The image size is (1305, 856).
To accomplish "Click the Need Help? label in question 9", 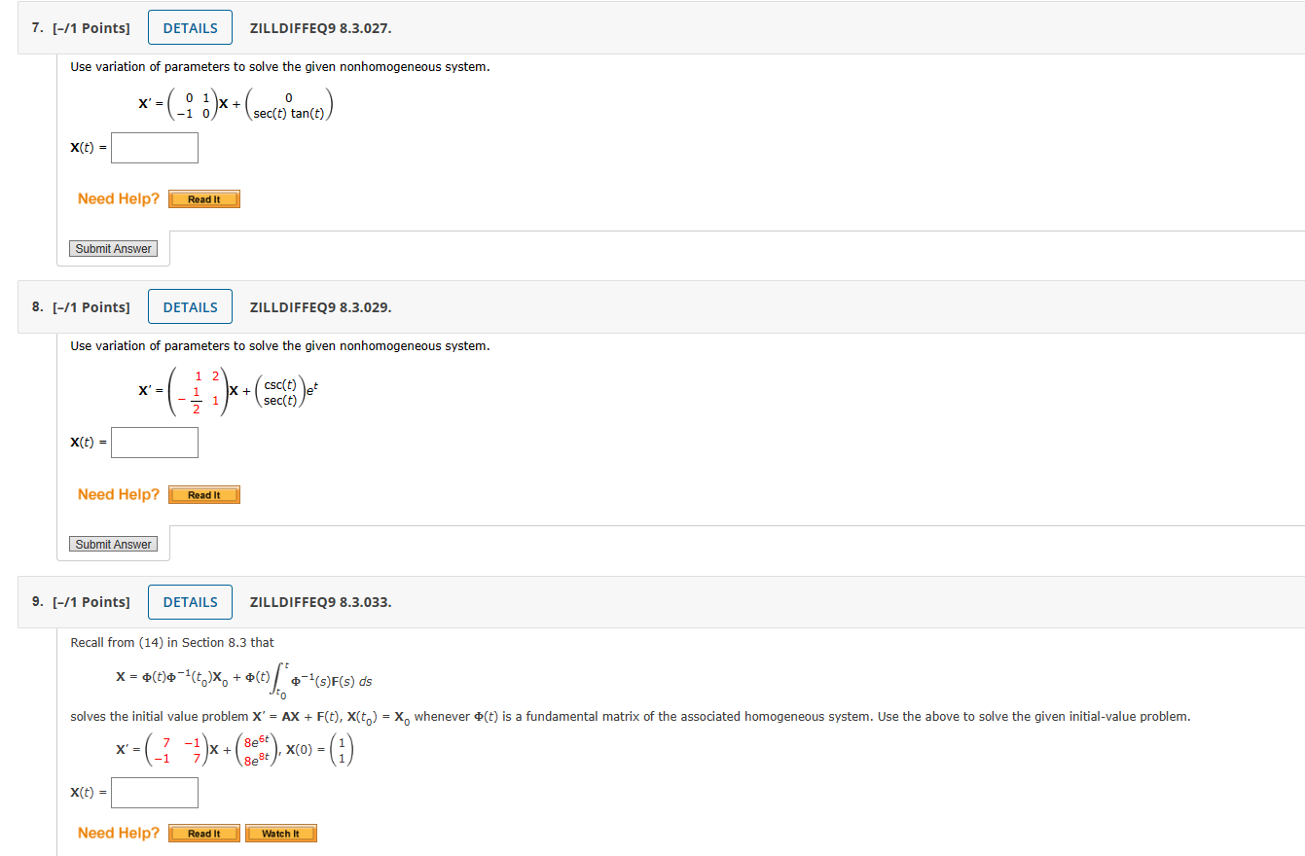I will (x=118, y=833).
